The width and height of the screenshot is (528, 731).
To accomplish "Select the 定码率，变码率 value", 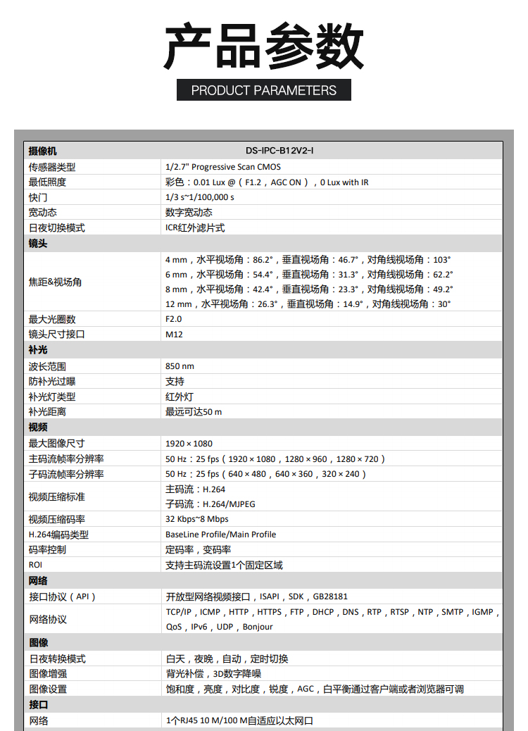I will click(198, 549).
